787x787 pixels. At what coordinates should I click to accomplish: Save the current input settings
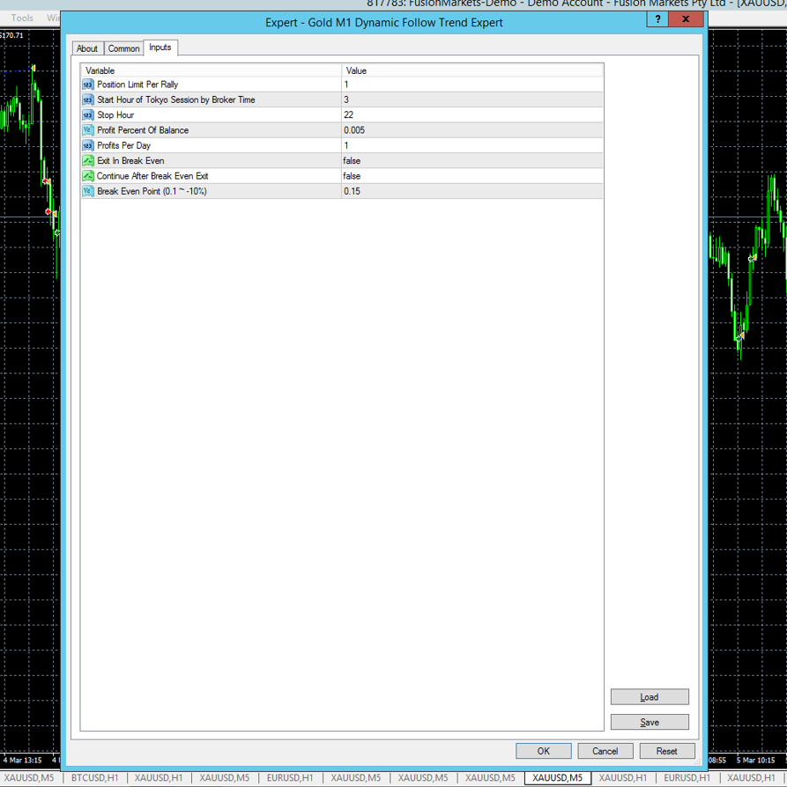[650, 722]
